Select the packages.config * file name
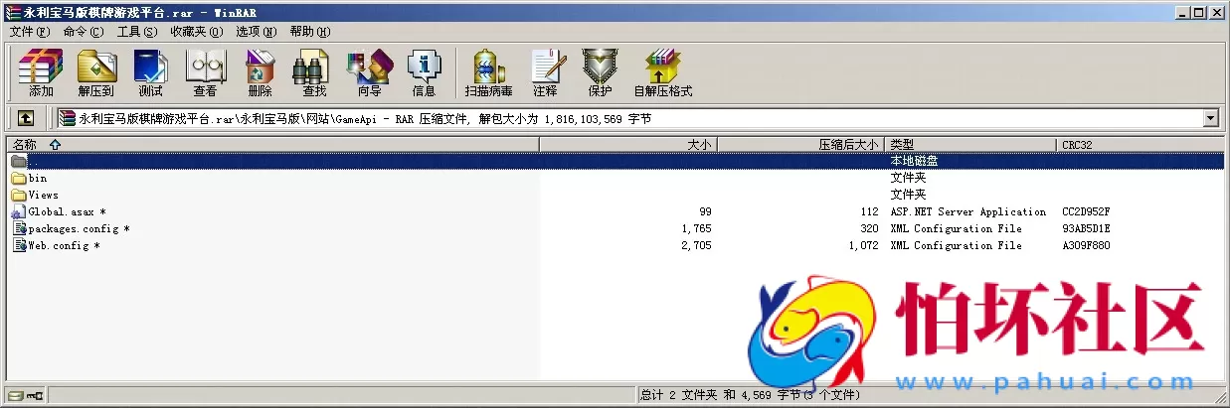1230x408 pixels. click(x=79, y=228)
